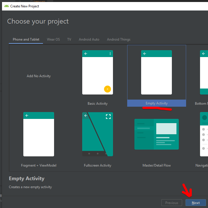Click the Android logo in title bar
The height and width of the screenshot is (208, 208).
6,6
